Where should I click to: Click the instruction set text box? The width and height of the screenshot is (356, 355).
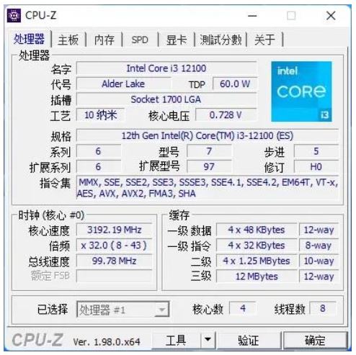coord(208,188)
